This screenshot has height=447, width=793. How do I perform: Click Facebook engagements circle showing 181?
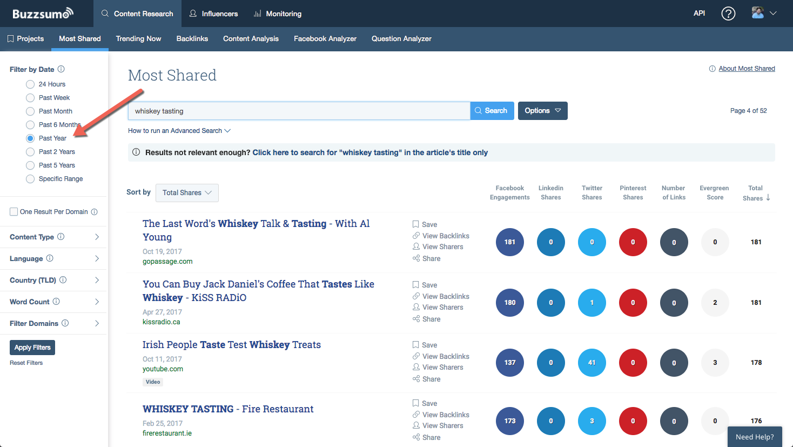pyautogui.click(x=510, y=242)
